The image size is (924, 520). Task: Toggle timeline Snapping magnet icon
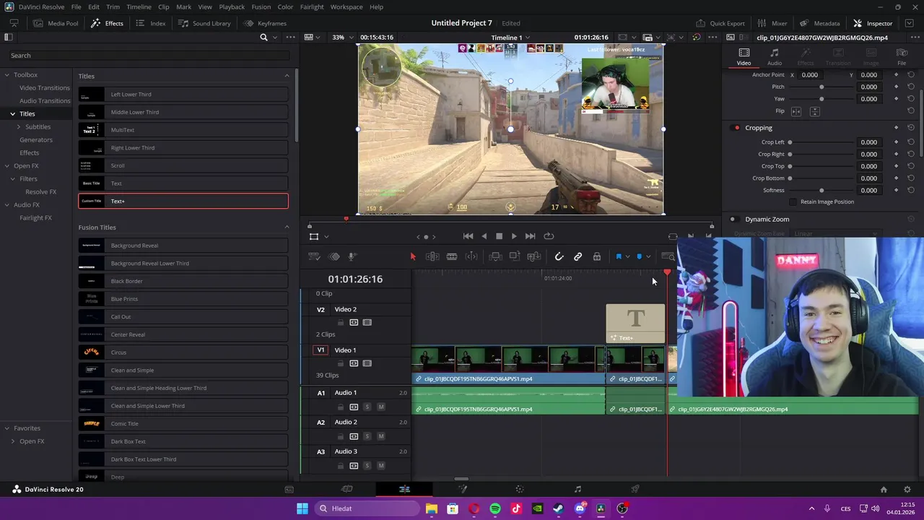click(559, 256)
